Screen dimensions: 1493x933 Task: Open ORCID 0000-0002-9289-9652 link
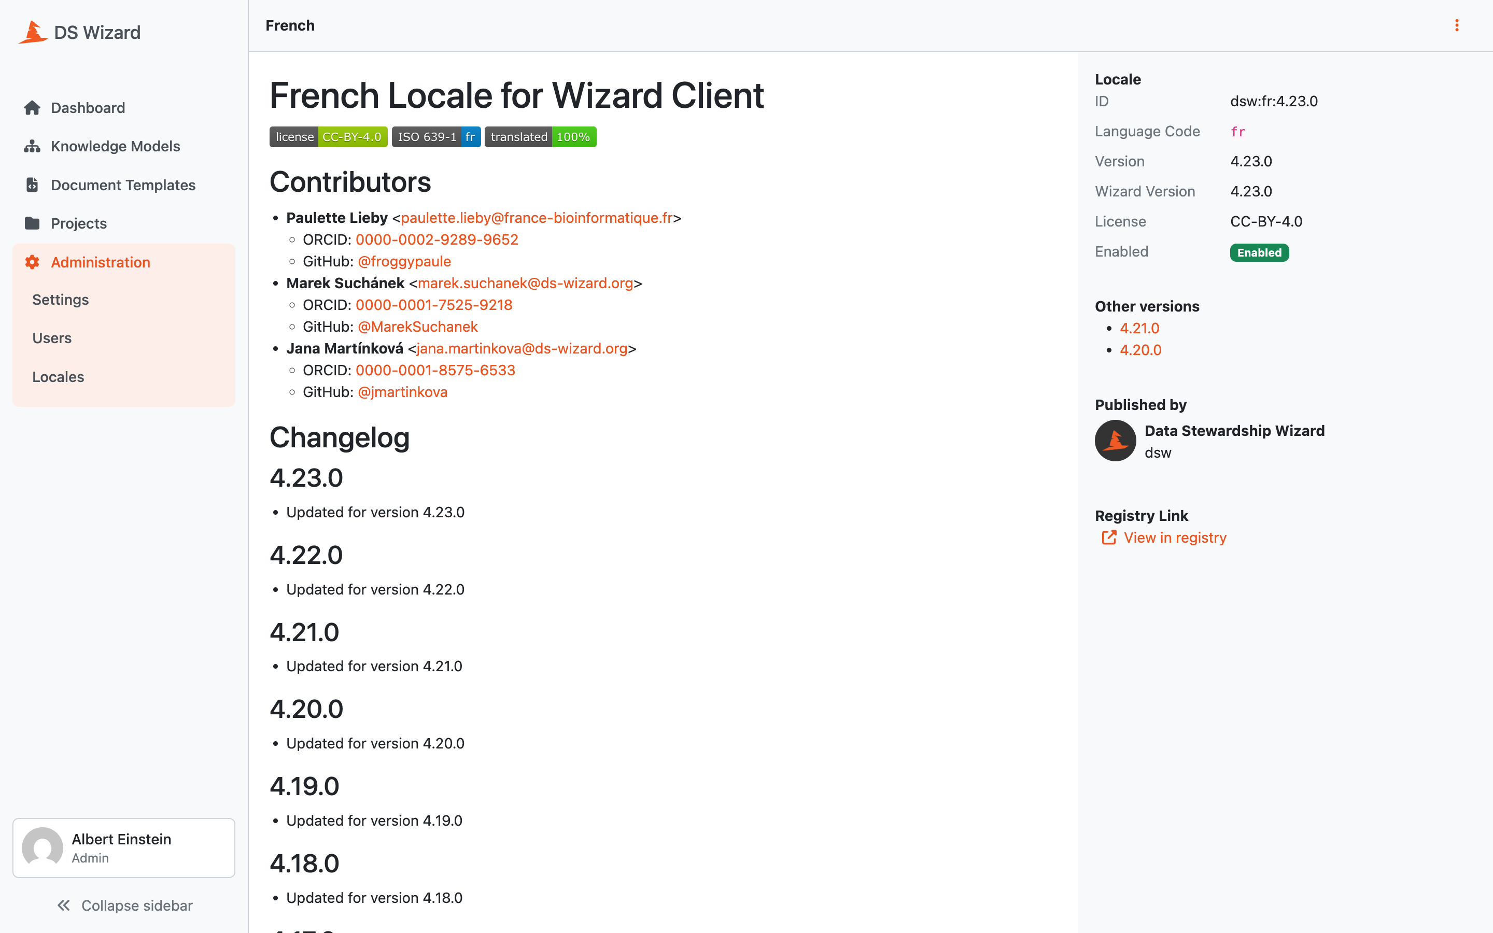[x=437, y=239]
